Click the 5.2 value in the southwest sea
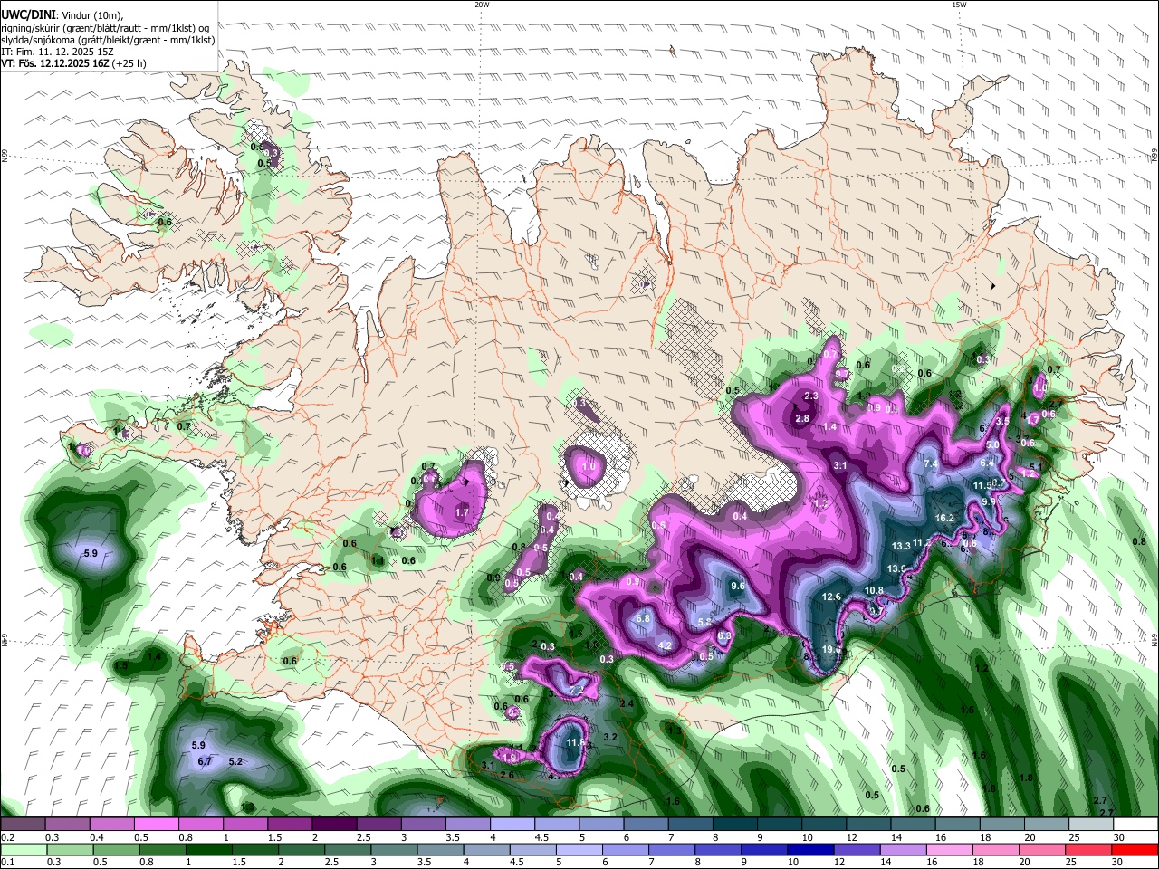Screen dimensions: 1159x869 [235, 761]
